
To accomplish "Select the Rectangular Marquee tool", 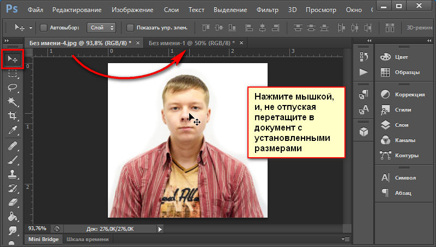I will (13, 73).
